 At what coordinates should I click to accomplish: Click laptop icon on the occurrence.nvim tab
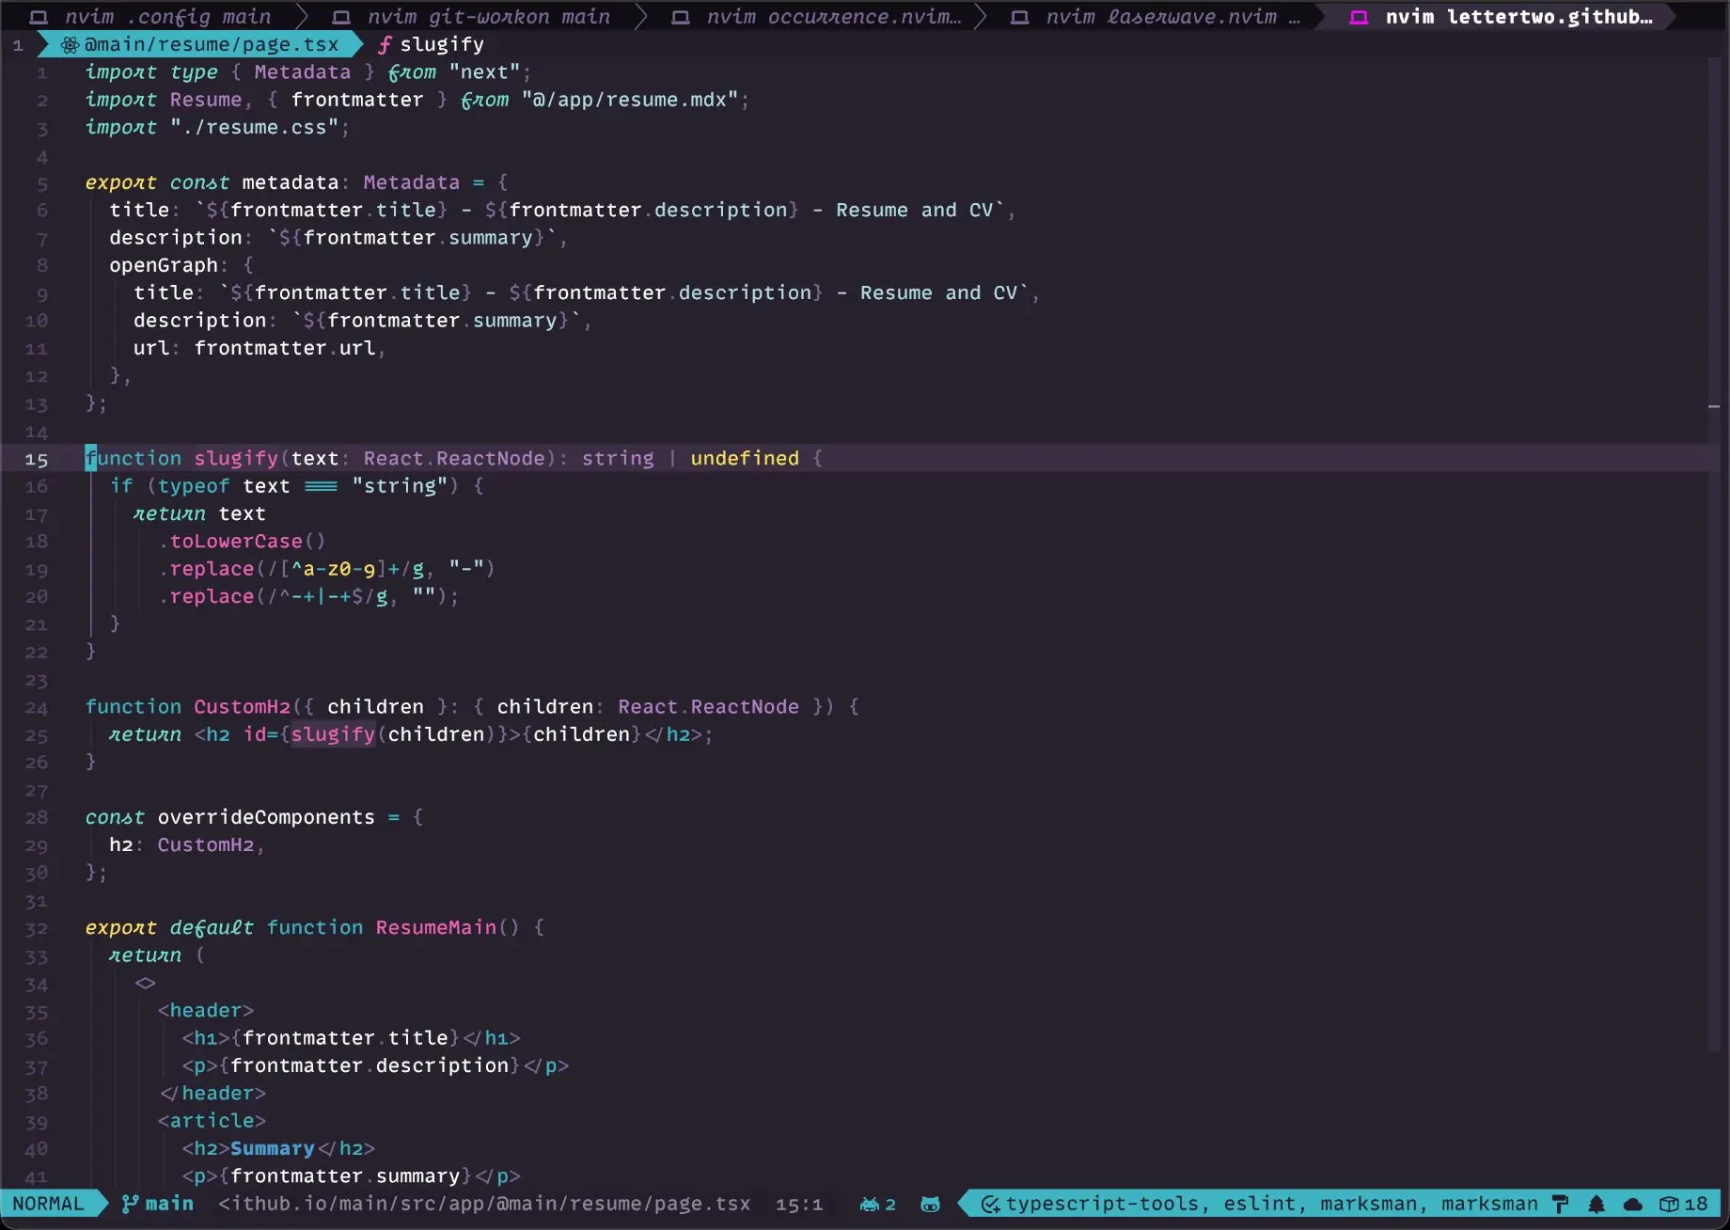tap(681, 17)
